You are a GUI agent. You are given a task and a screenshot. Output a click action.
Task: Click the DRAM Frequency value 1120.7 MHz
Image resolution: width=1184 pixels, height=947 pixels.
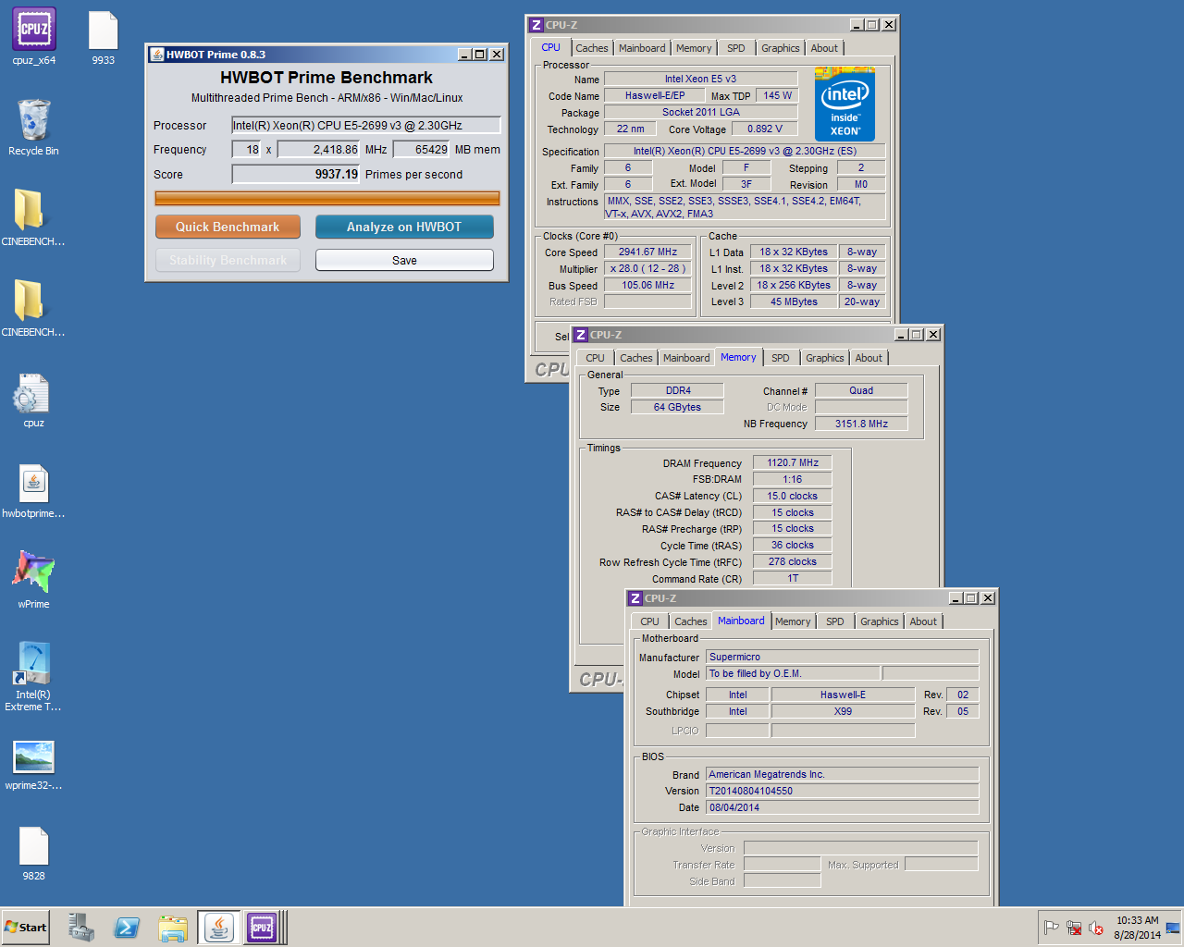point(793,462)
